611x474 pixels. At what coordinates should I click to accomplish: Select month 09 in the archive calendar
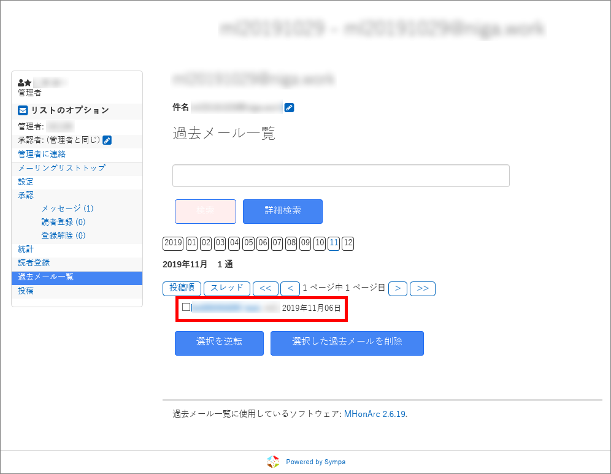coord(305,243)
